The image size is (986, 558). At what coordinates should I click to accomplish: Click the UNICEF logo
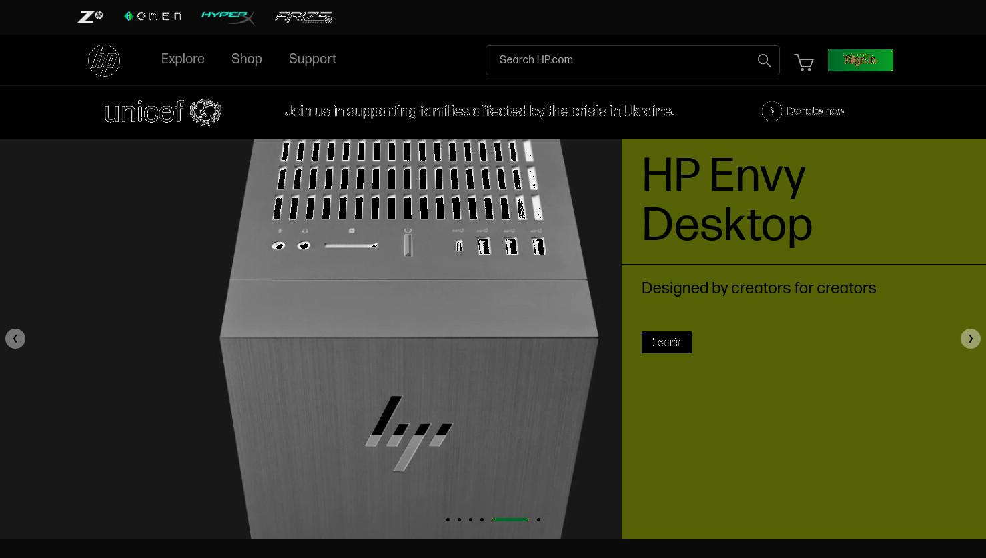point(163,112)
